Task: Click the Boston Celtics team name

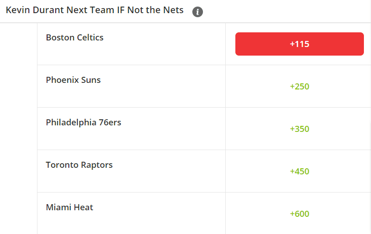Action: tap(74, 37)
